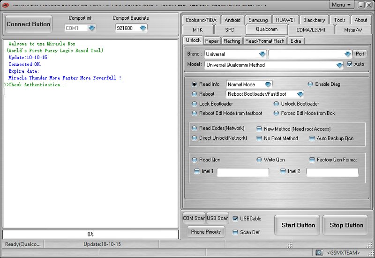
Task: Click the COM Scan button
Action: pyautogui.click(x=194, y=218)
